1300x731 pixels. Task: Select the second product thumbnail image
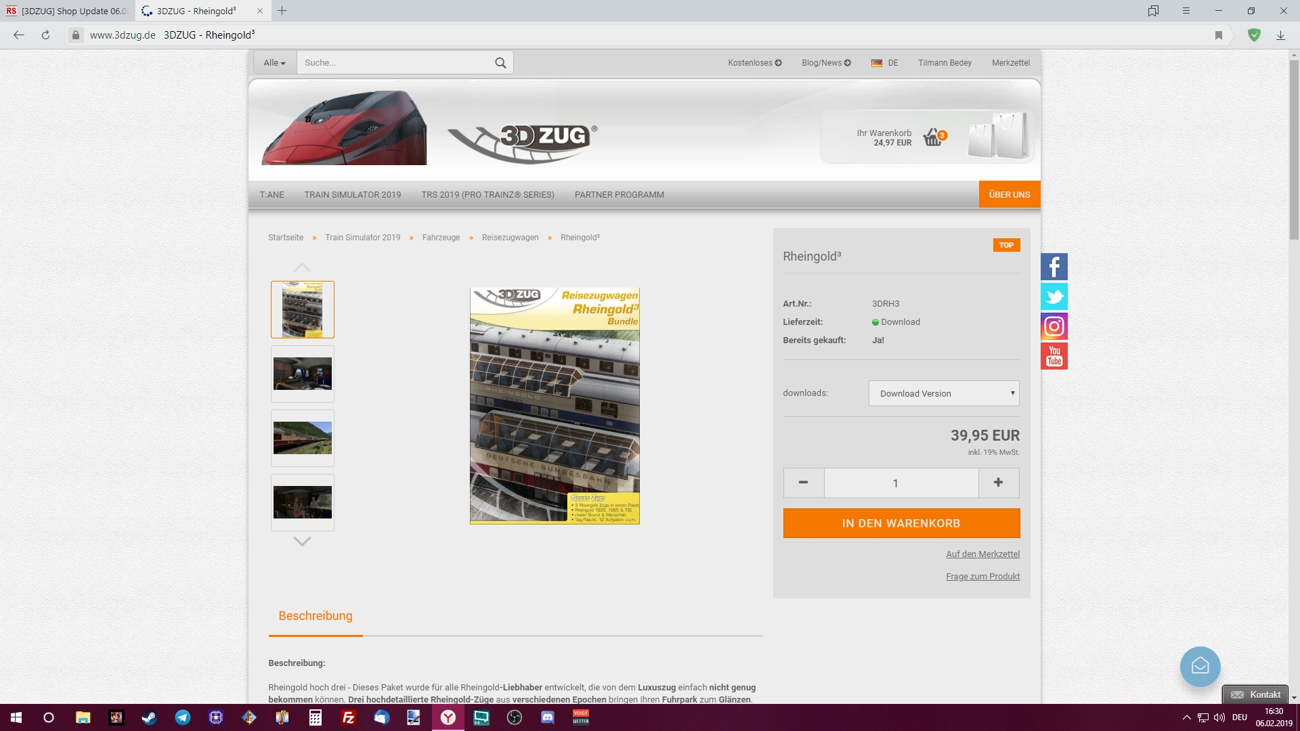tap(303, 374)
